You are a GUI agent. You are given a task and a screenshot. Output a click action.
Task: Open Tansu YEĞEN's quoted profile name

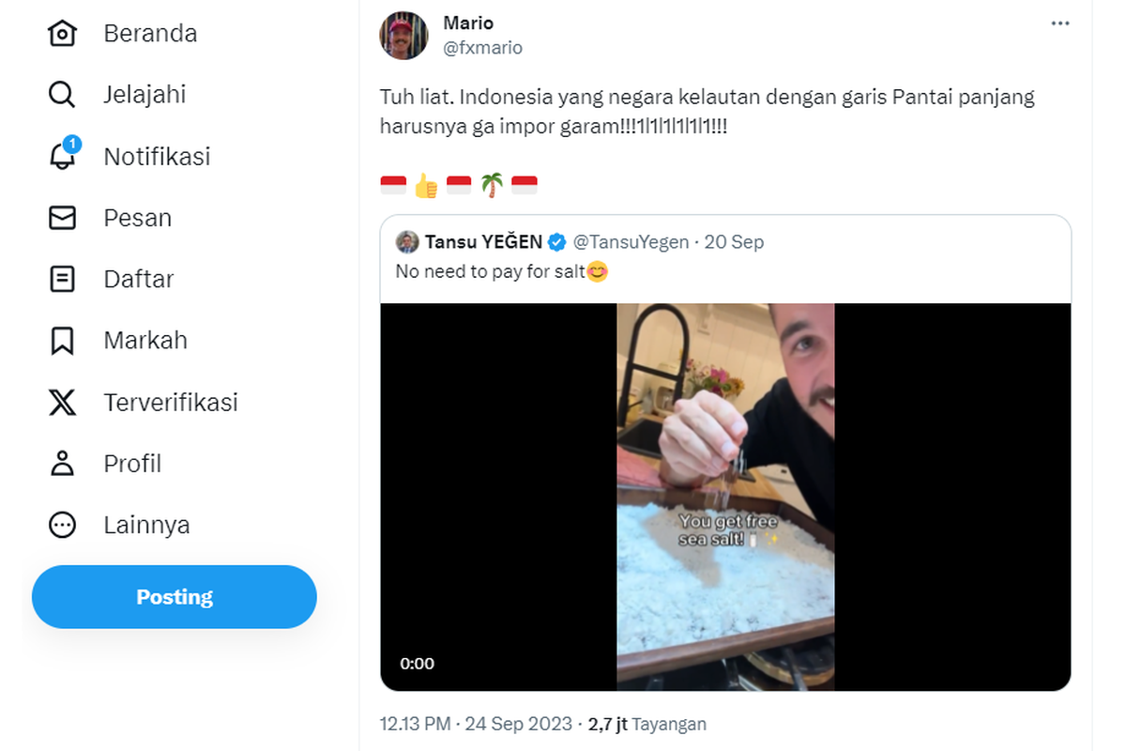pos(483,242)
